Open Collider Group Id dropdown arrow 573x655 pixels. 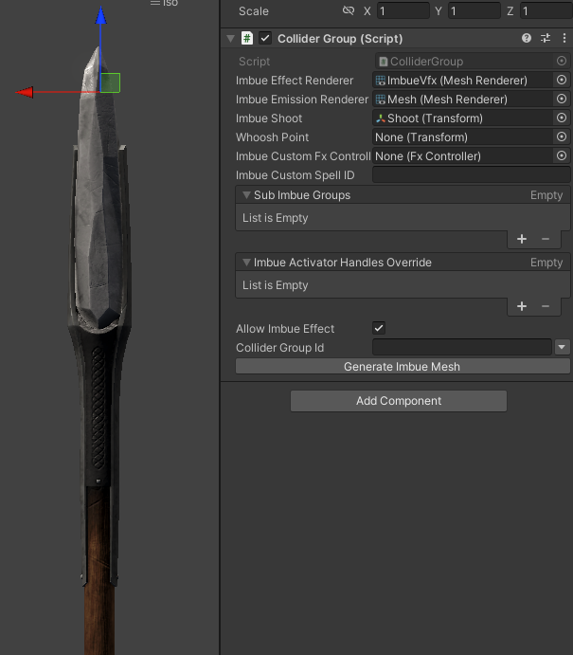pos(563,347)
